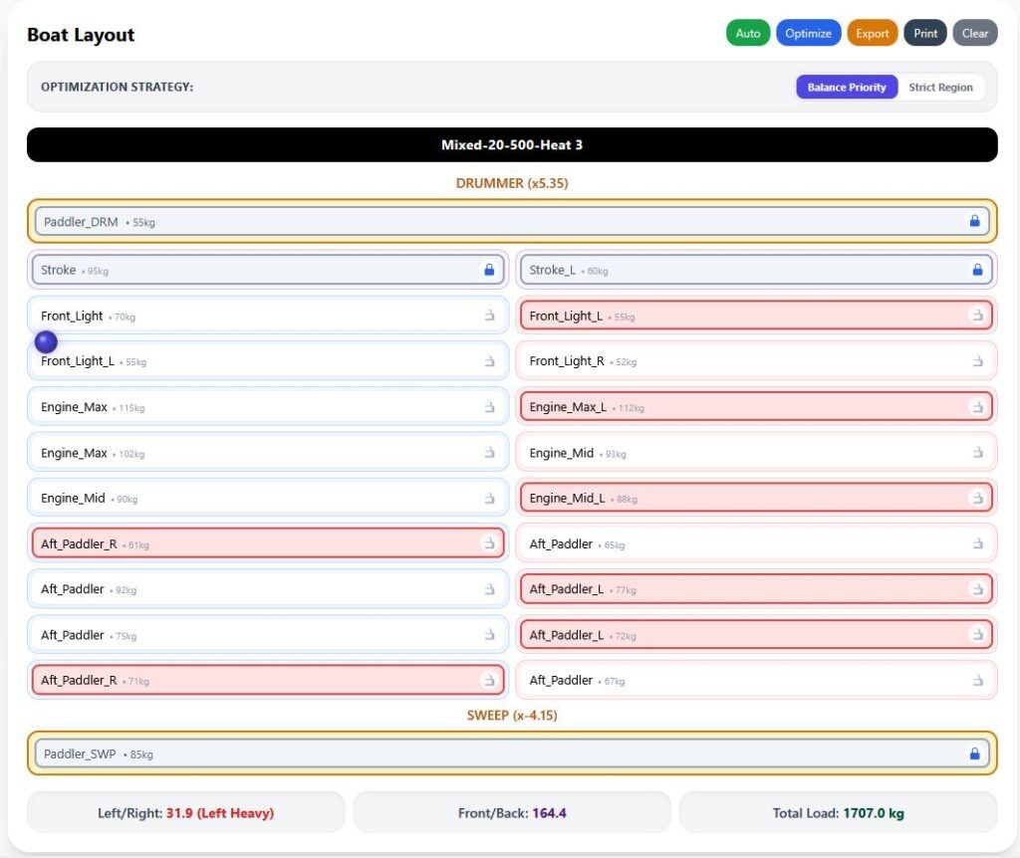This screenshot has width=1020, height=858.
Task: Enable the Balance Priority strategy
Action: 847,88
